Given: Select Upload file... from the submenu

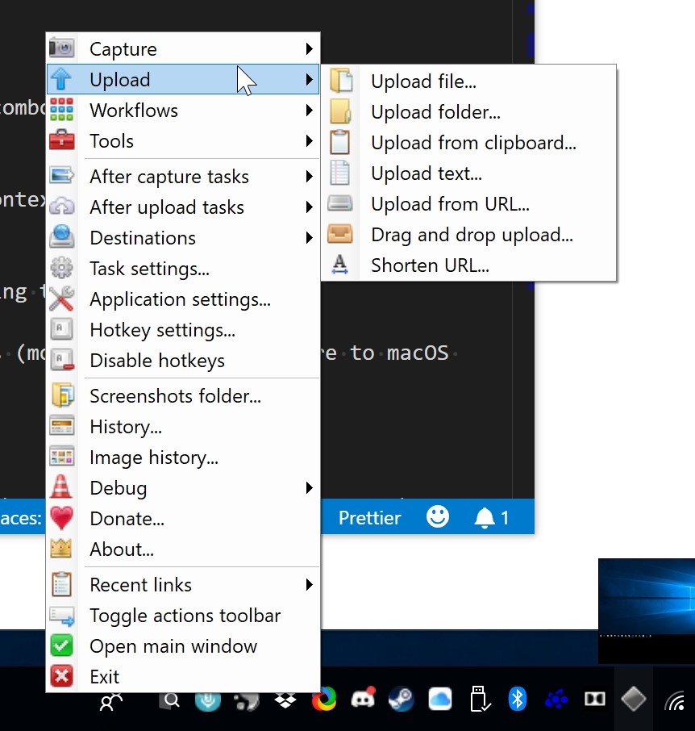Looking at the screenshot, I should coord(423,81).
